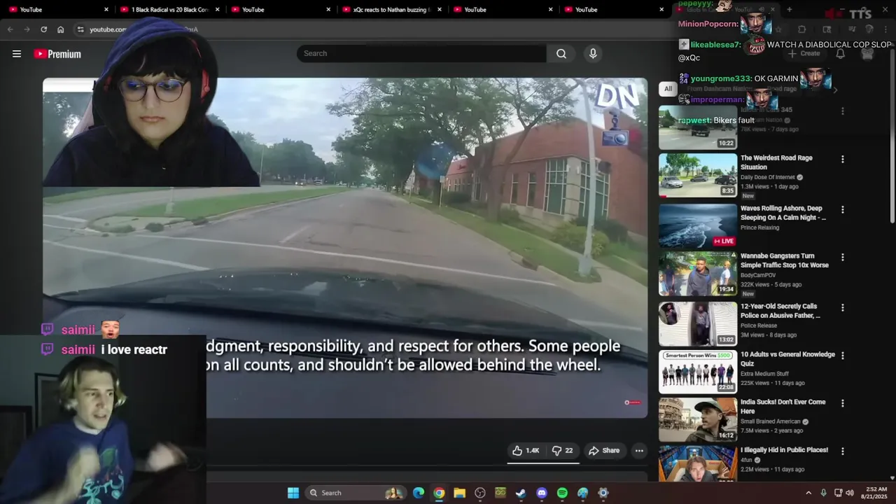Visit the Police Release channel
The image size is (896, 504).
759,325
